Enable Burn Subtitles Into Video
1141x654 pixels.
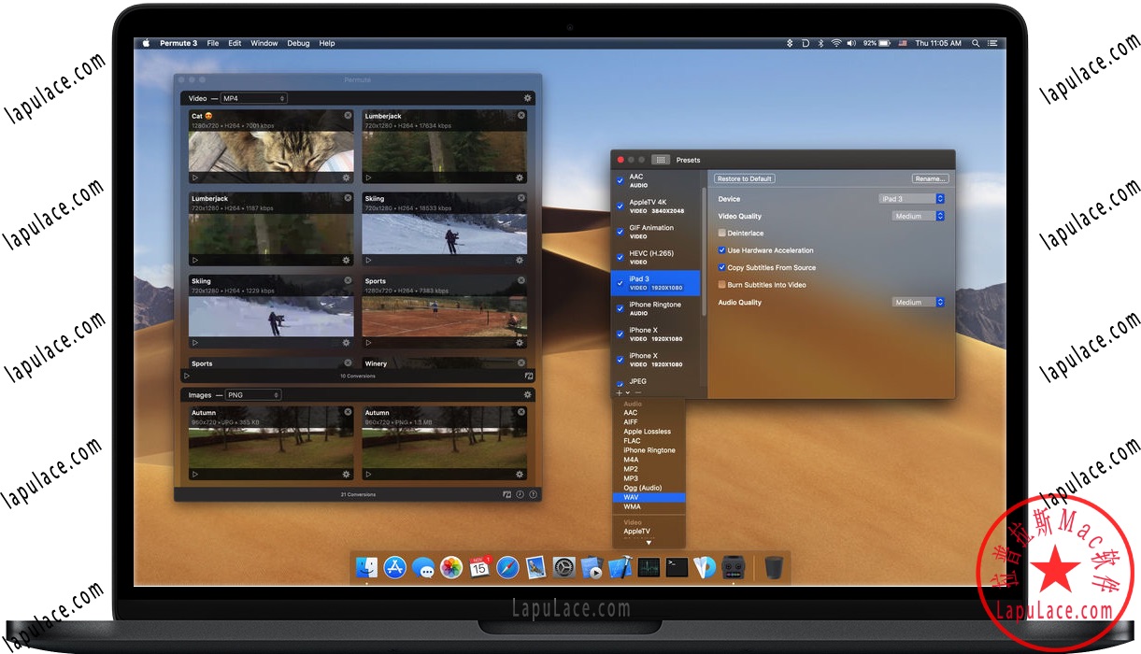click(723, 284)
